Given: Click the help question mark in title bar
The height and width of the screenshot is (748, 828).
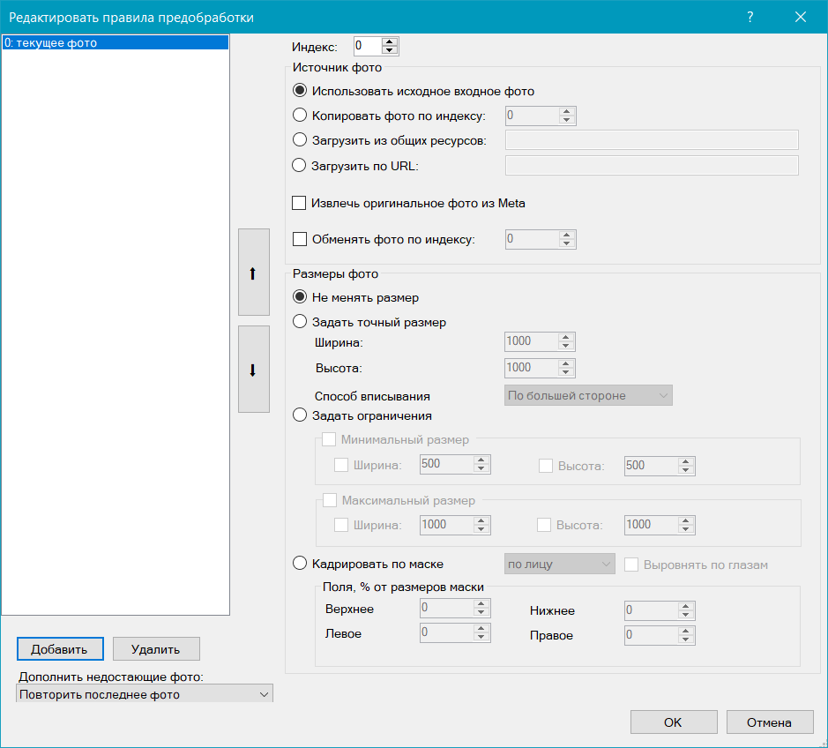Looking at the screenshot, I should [750, 17].
